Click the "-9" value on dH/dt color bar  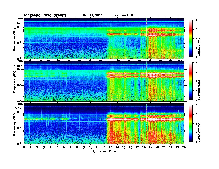pos(196,57)
